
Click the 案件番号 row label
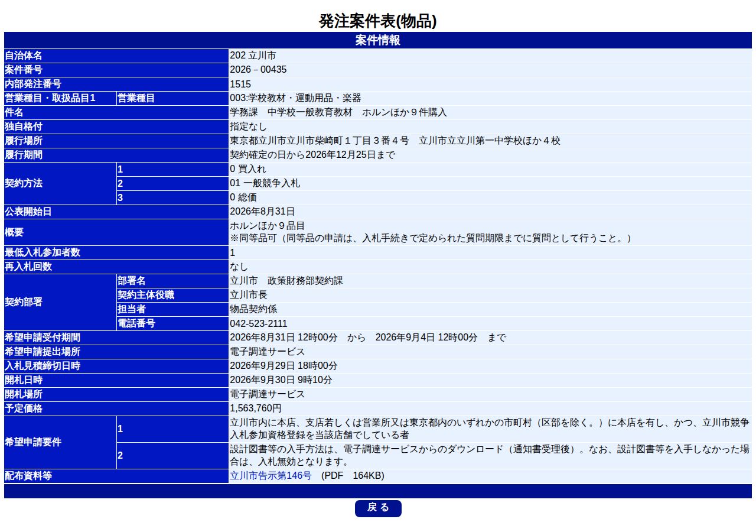(116, 70)
